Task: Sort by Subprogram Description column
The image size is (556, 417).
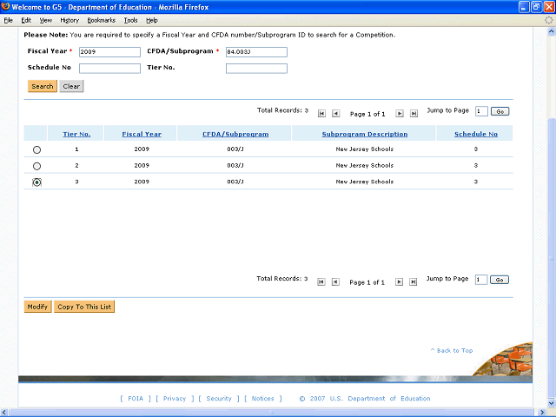Action: click(364, 135)
